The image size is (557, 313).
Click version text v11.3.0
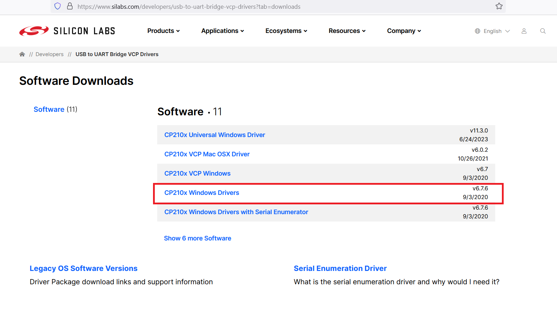point(479,130)
